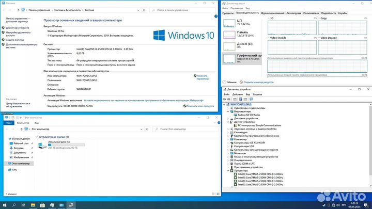This screenshot has height=209, width=372.
Task: Select the Radeon RX 570 Series device
Action: tap(249, 115)
